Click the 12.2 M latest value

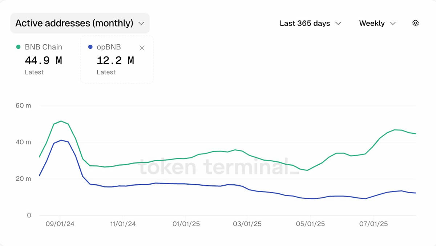(115, 60)
